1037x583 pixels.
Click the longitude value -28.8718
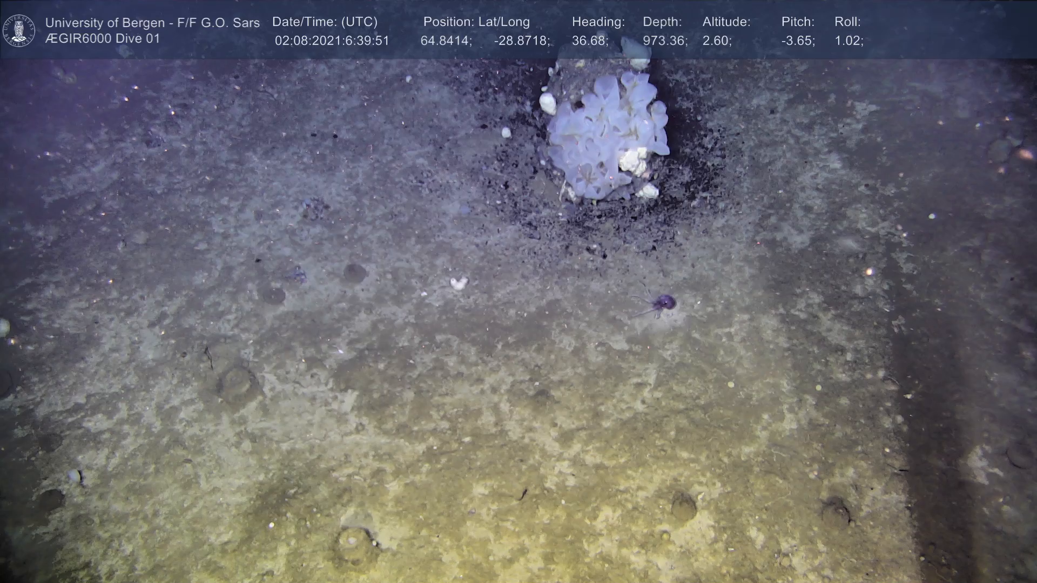tap(521, 41)
